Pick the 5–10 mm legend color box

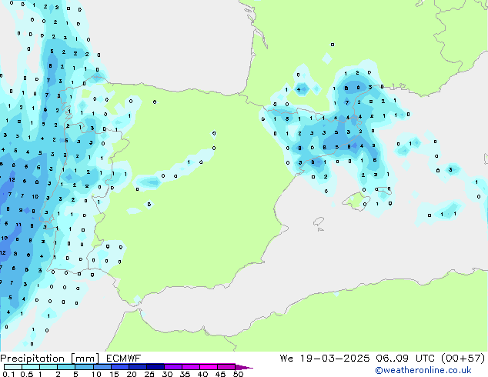click(84, 367)
